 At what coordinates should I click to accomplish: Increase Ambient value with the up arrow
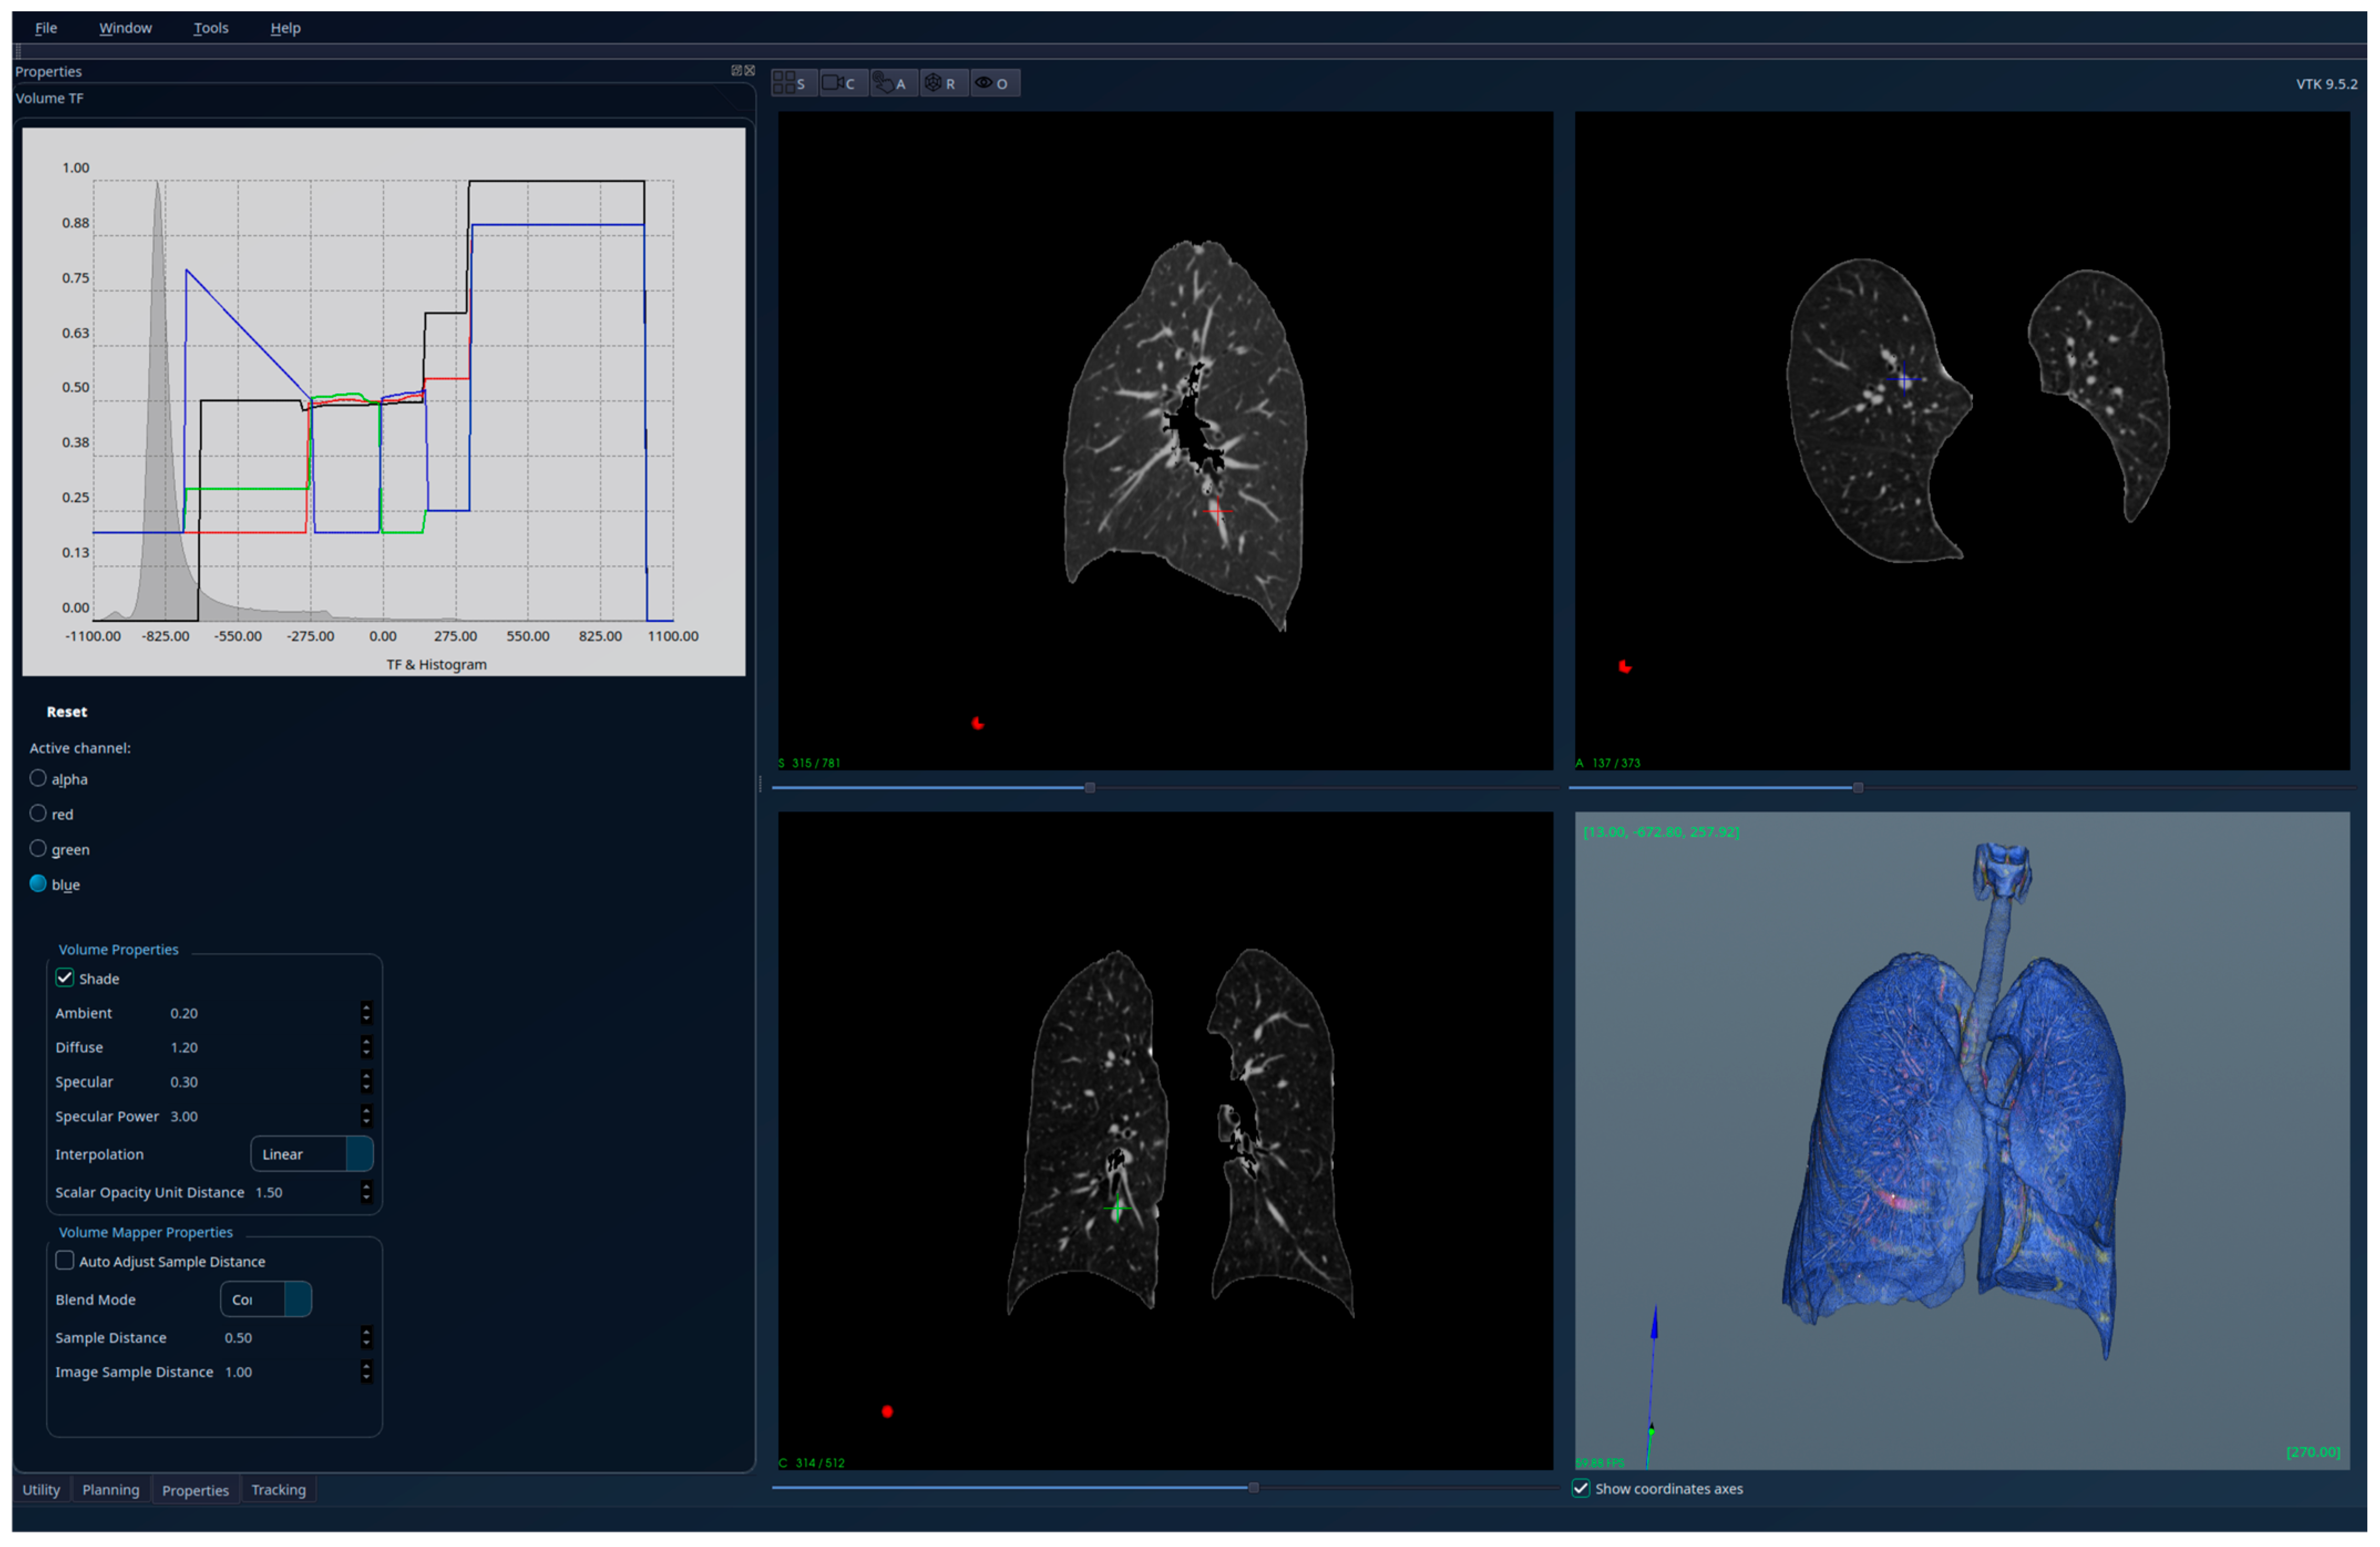[x=366, y=1008]
